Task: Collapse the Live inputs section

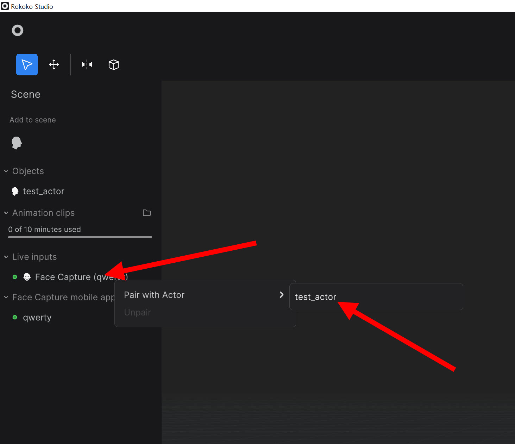Action: pyautogui.click(x=6, y=257)
